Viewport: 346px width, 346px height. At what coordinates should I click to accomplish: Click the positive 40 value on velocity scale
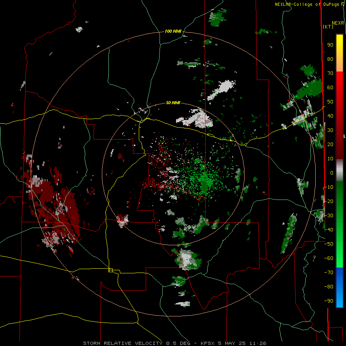[330, 116]
